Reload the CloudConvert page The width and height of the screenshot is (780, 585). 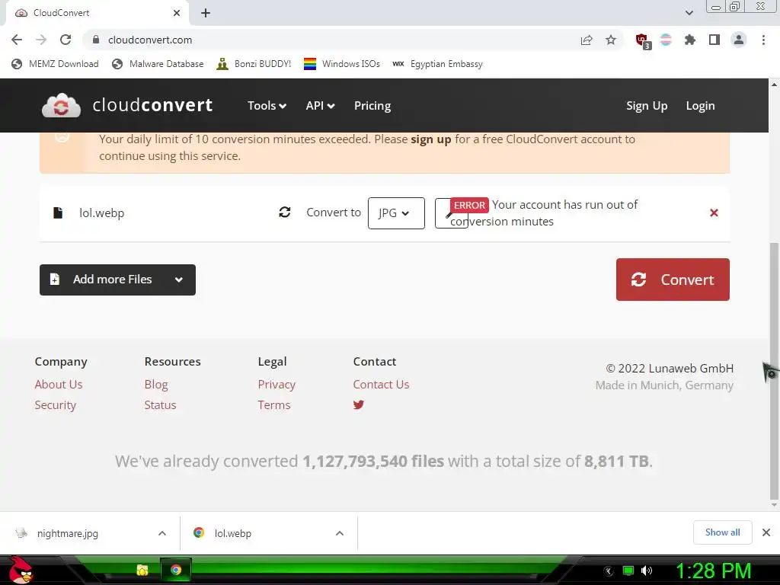click(66, 40)
